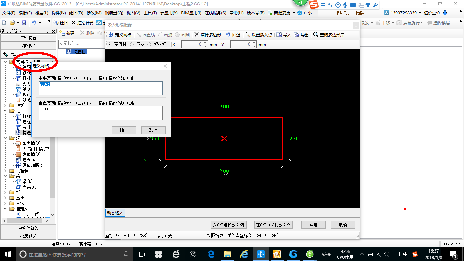Select the 正交 radio option
464x261 pixels.
132,44
